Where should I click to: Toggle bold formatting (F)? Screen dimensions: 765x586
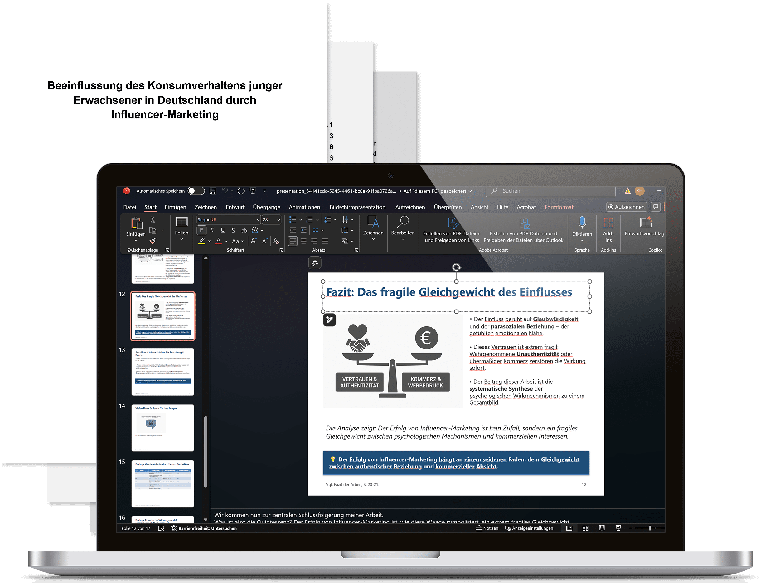(201, 230)
